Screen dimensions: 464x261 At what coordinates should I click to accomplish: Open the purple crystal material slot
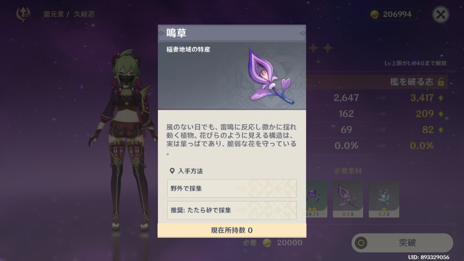tap(317, 199)
